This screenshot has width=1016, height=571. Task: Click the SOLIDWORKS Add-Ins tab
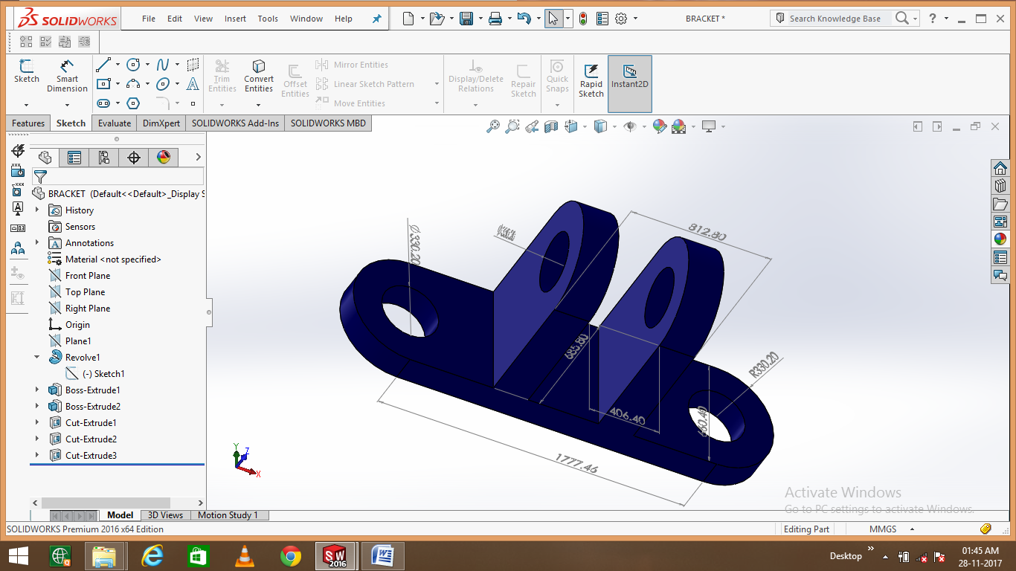(236, 123)
